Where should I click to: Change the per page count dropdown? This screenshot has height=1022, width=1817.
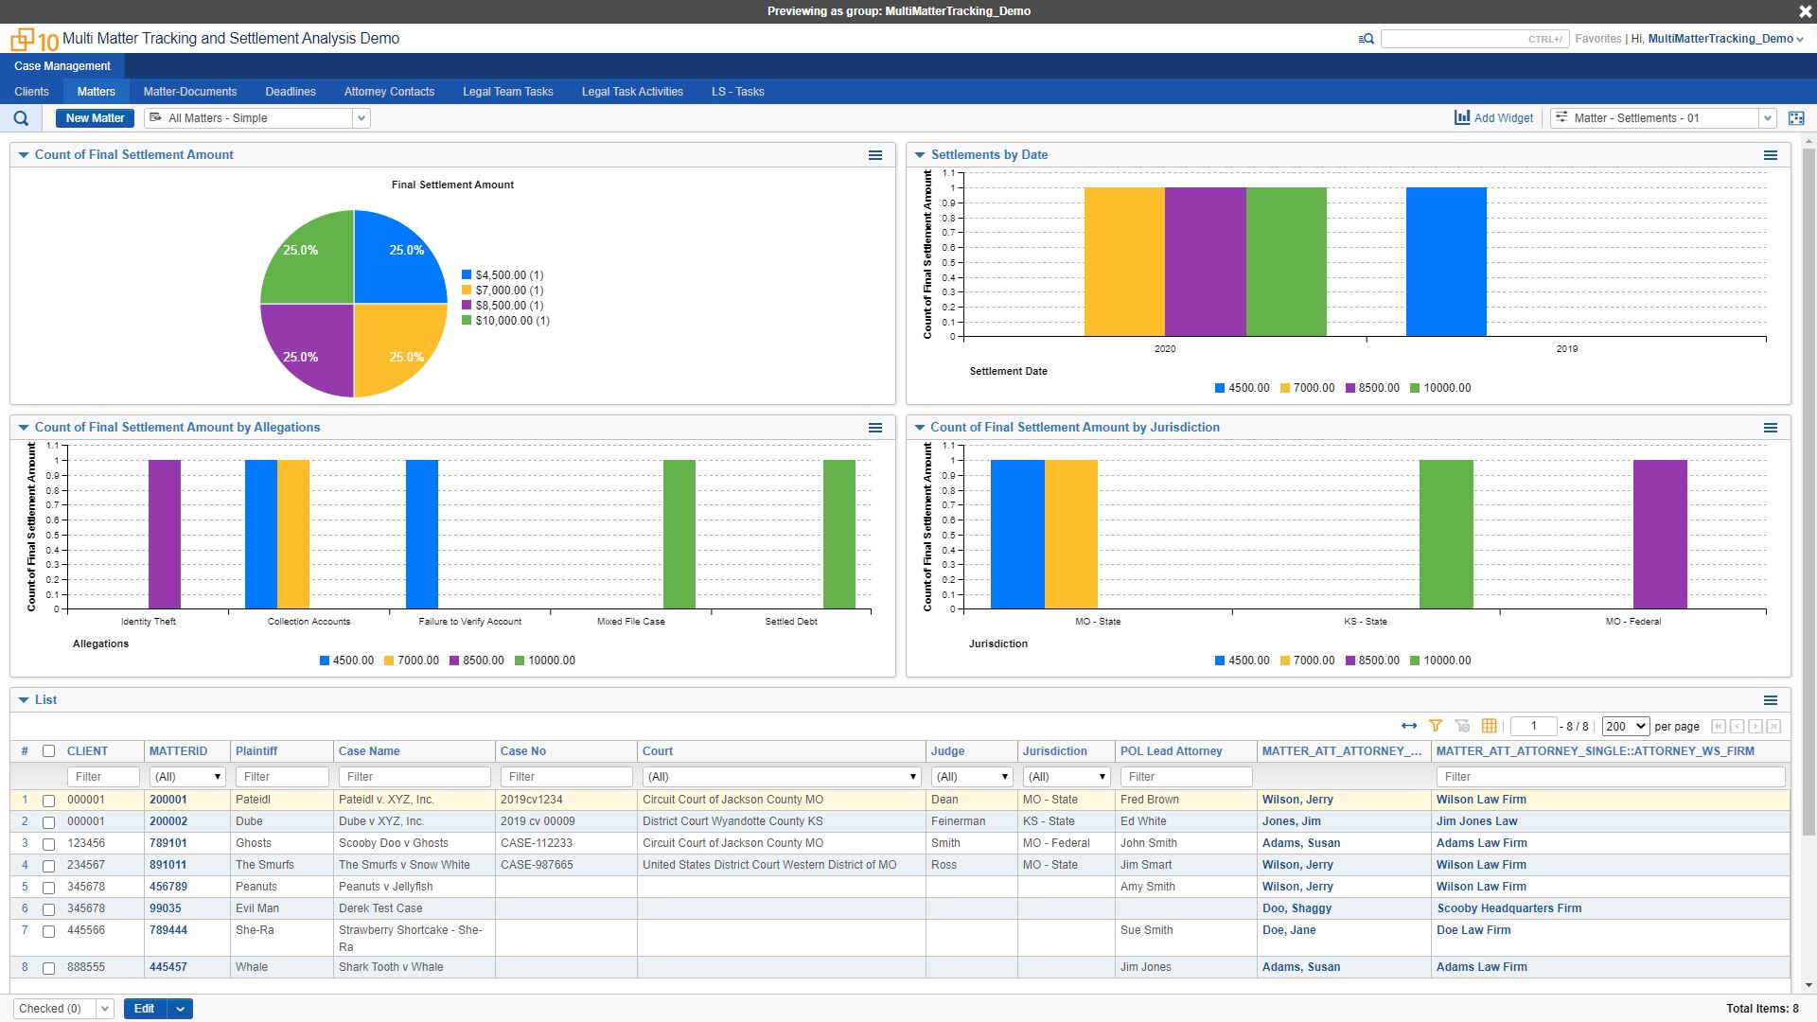(1625, 726)
